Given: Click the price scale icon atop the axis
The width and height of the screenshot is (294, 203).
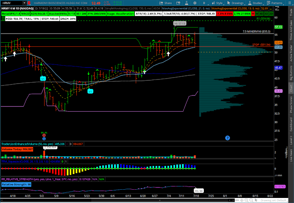Looking at the screenshot, I should [277, 8].
